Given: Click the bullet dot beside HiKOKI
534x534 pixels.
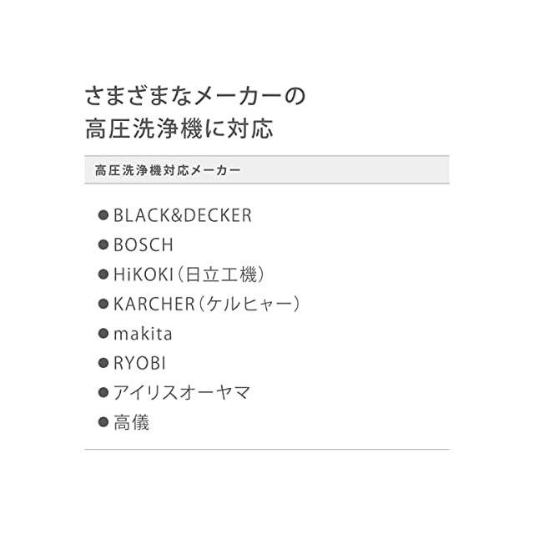Looking at the screenshot, I should [104, 275].
